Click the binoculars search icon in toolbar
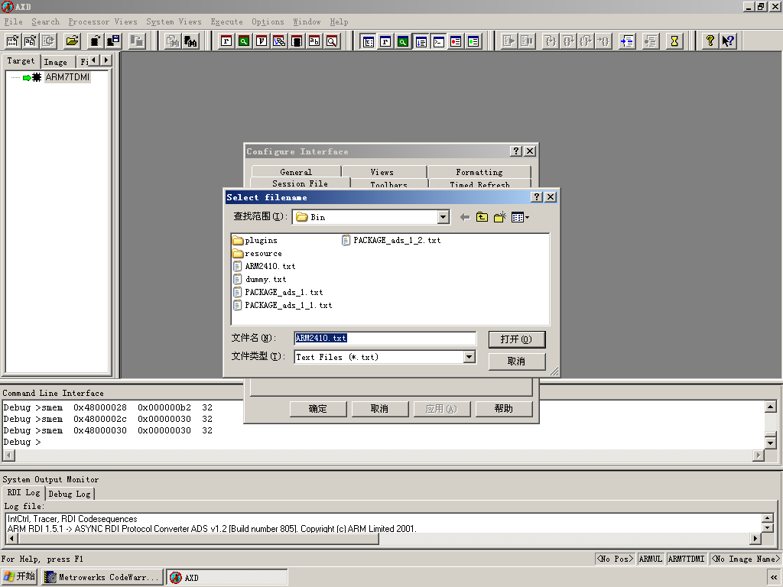Image resolution: width=783 pixels, height=587 pixels. (x=190, y=41)
